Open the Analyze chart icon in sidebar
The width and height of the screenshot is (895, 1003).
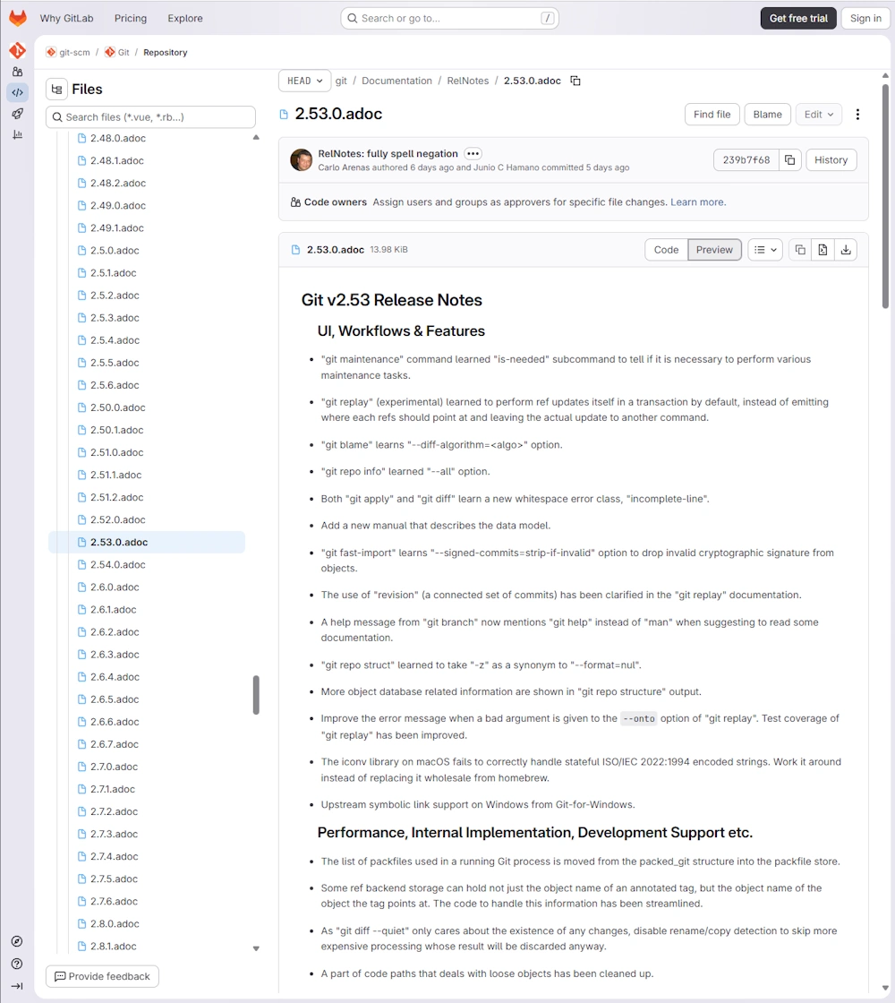pyautogui.click(x=17, y=135)
